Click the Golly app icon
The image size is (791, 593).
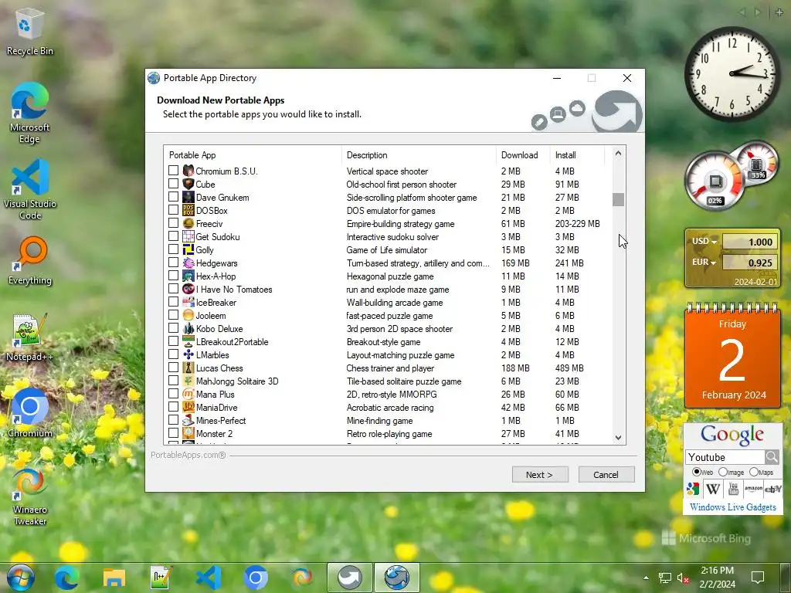point(188,249)
